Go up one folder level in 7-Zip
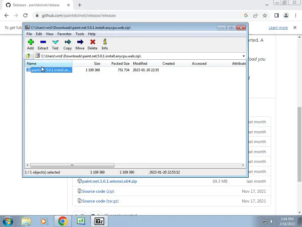This screenshot has height=227, width=302. [28, 56]
